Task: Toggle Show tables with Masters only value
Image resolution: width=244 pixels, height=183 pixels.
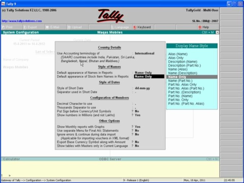Action: pyautogui.click(x=137, y=146)
